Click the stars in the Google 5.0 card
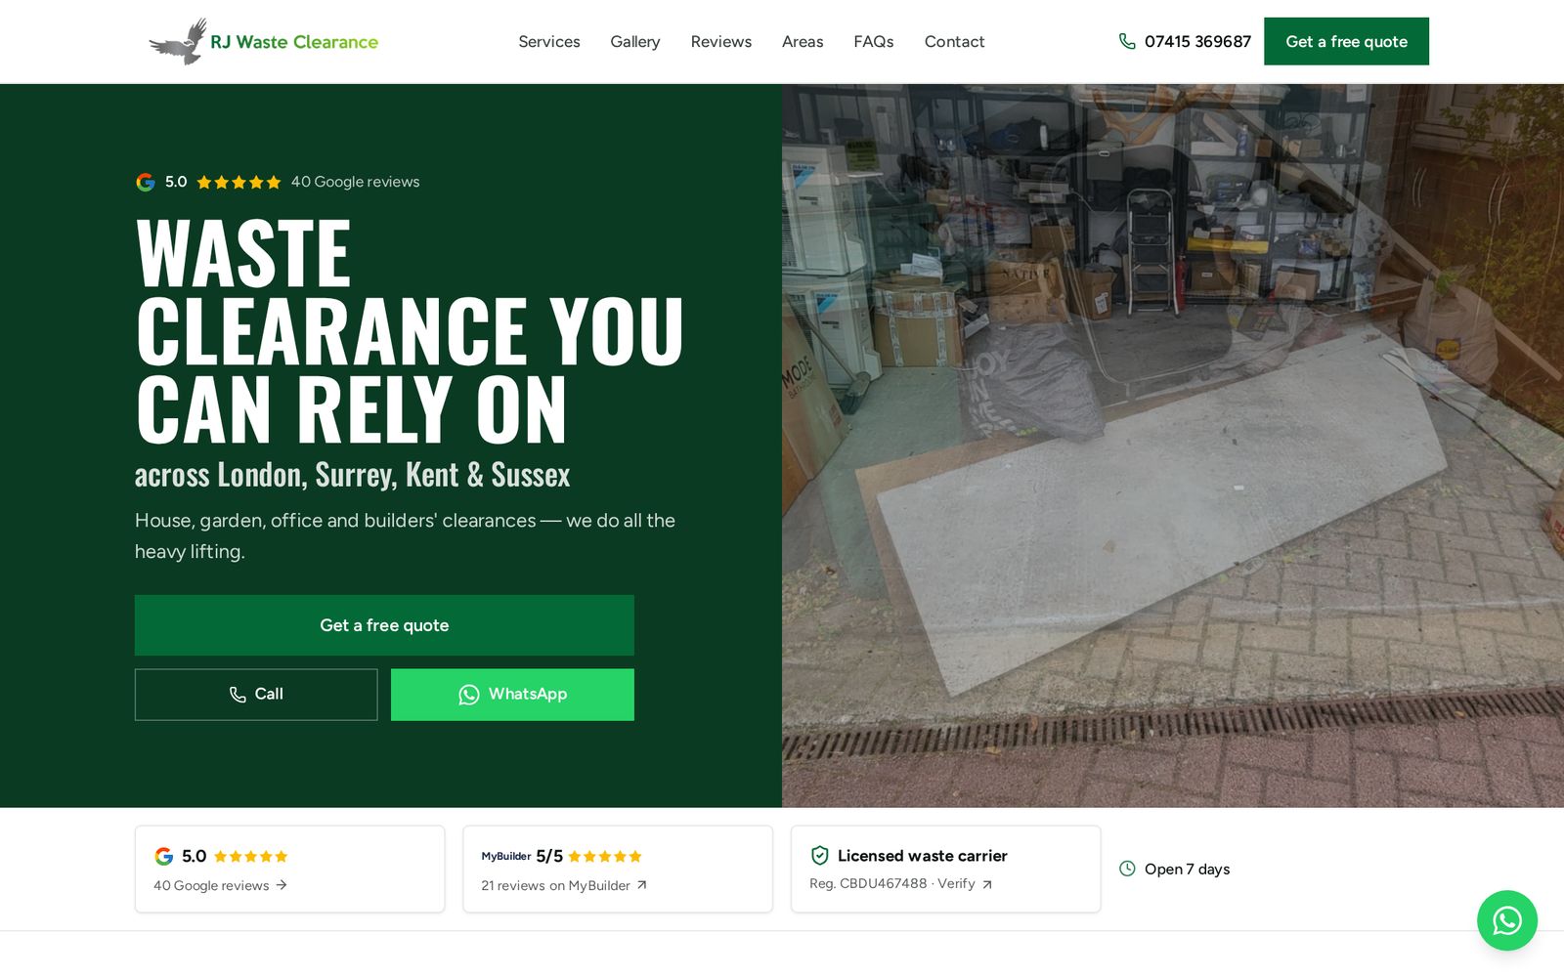Viewport: 1564px width, 977px height. tap(250, 857)
